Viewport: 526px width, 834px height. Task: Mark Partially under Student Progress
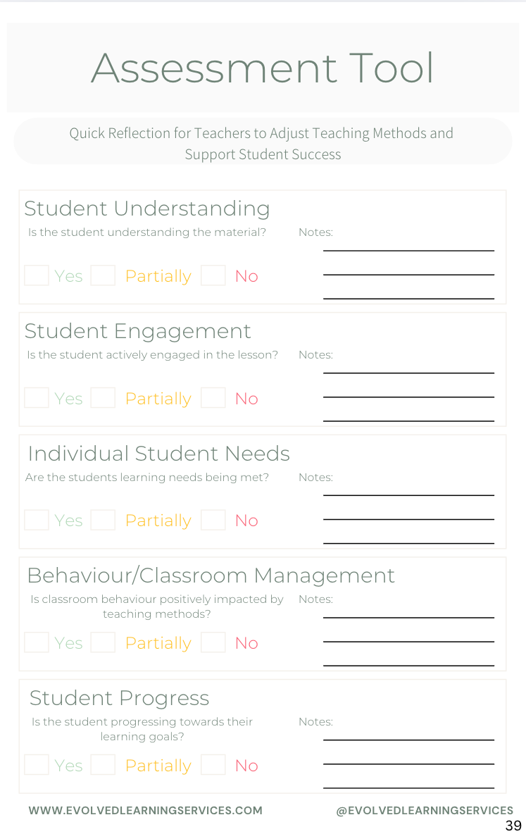pyautogui.click(x=103, y=765)
